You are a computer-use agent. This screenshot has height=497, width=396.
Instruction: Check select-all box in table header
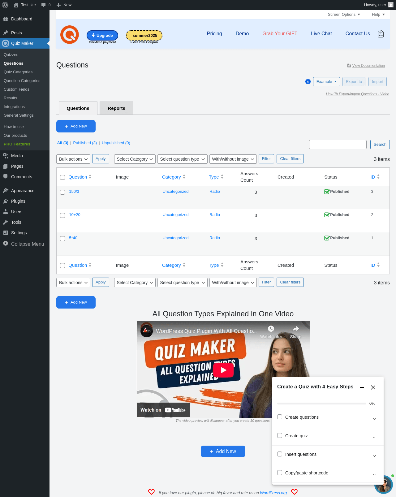62,177
